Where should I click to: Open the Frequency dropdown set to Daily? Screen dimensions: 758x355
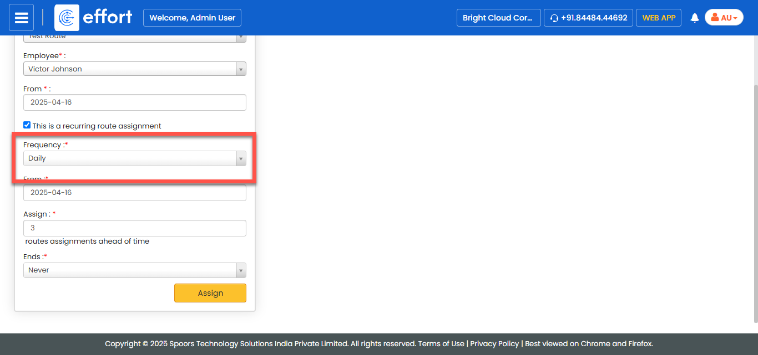[134, 158]
